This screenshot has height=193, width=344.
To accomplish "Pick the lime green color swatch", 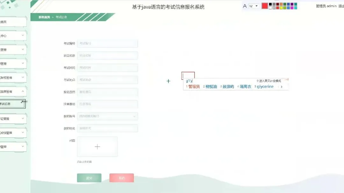I will [x=285, y=8].
